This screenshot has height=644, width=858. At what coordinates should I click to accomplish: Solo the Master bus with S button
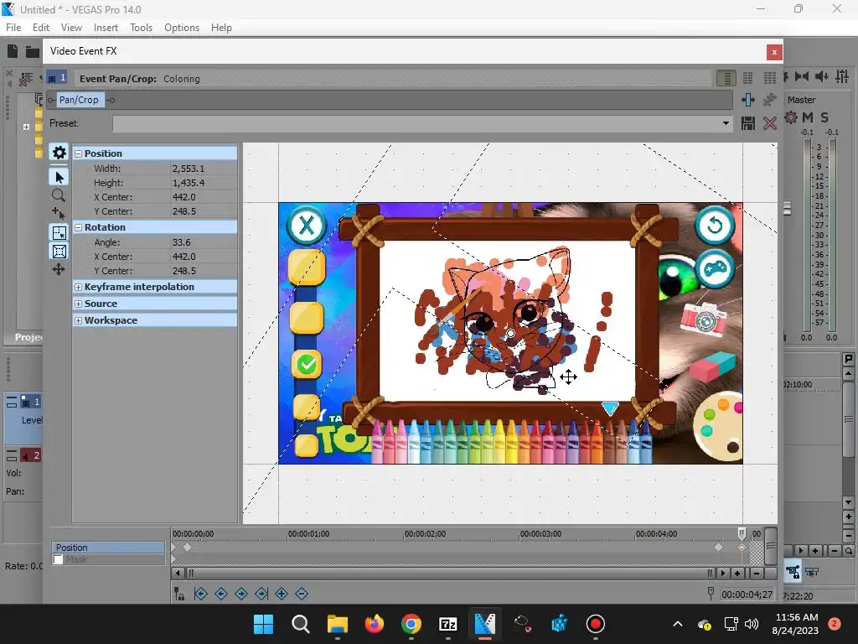pyautogui.click(x=824, y=117)
